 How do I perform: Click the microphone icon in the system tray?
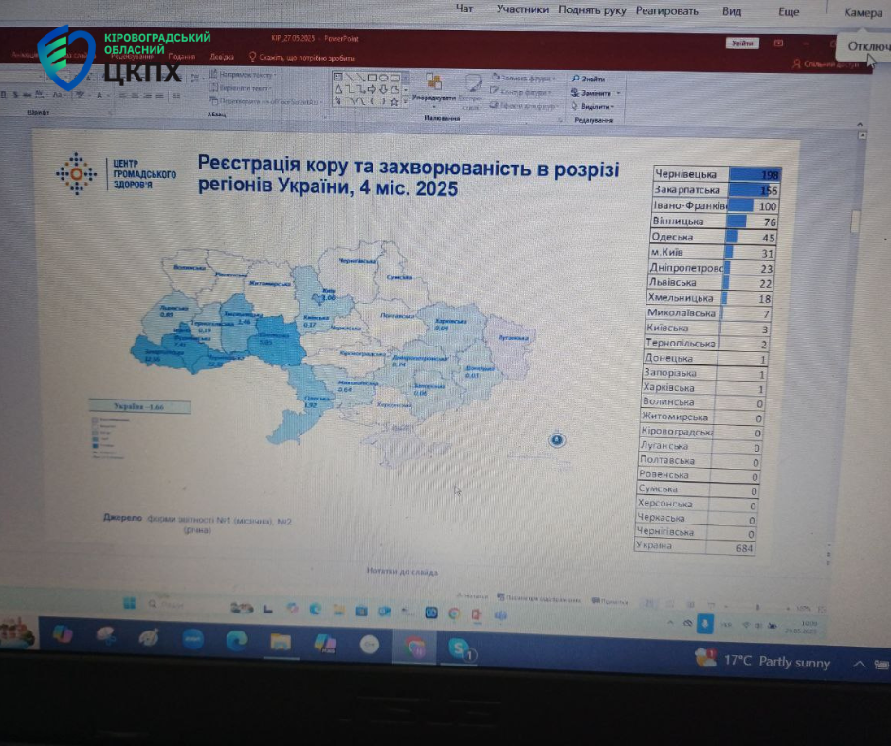tap(705, 624)
